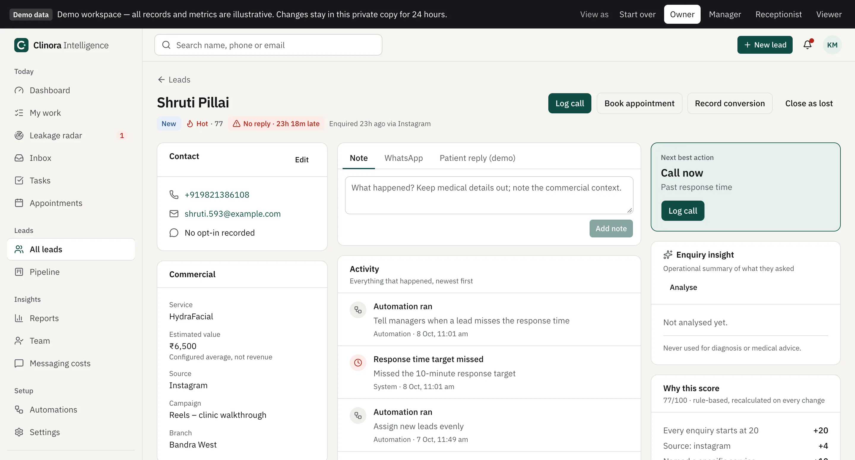Screen dimensions: 855x460
Task: Focus the search name, phone or email field
Action: point(268,45)
